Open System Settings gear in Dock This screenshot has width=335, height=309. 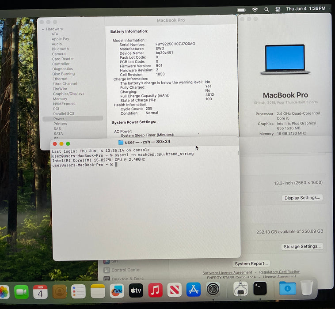(x=213, y=289)
